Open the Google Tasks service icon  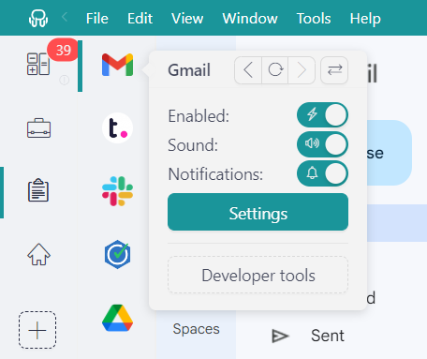(117, 254)
